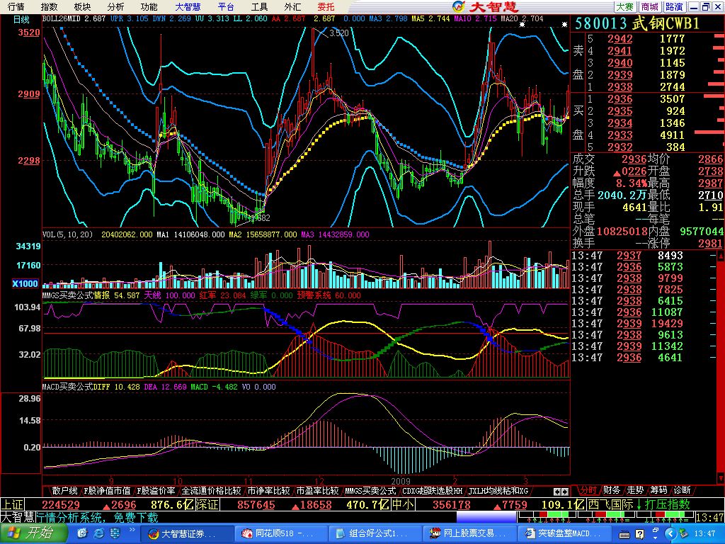This screenshot has width=725, height=544.
Task: Click the 西飞国际 ticker text
Action: click(610, 504)
